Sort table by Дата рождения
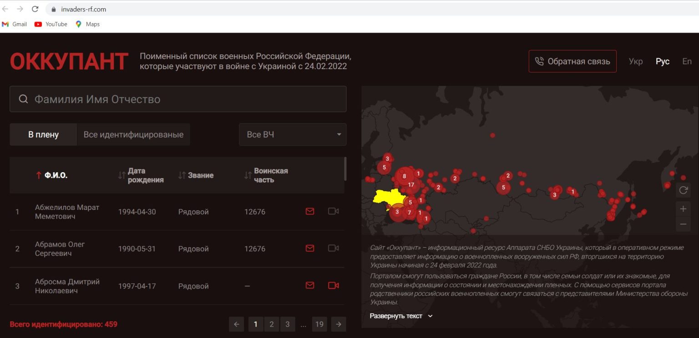699x338 pixels. point(145,175)
